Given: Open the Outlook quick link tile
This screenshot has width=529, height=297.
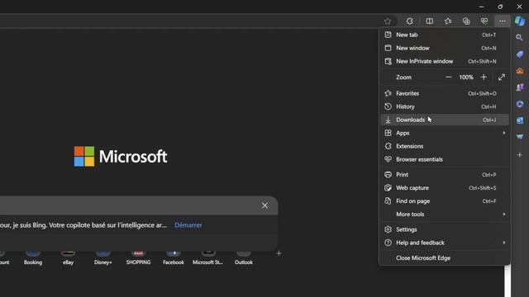Looking at the screenshot, I should tap(244, 258).
